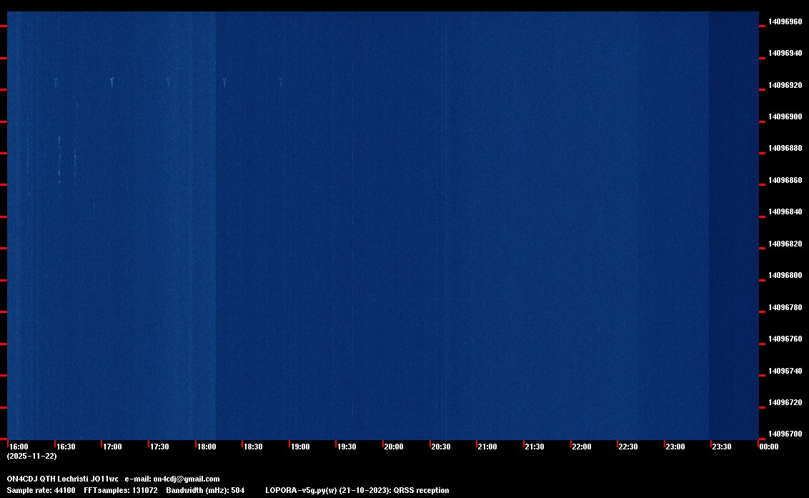
Task: Click the 14096920 frequency label
Action: pos(785,85)
